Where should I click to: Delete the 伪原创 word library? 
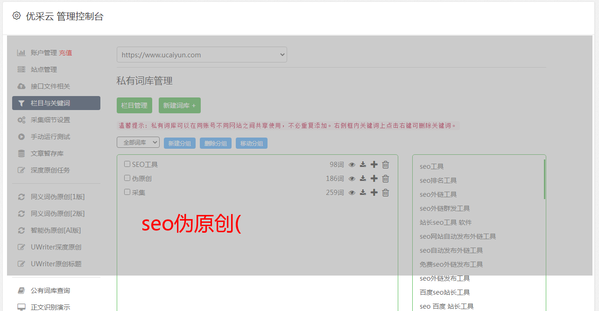pyautogui.click(x=386, y=179)
